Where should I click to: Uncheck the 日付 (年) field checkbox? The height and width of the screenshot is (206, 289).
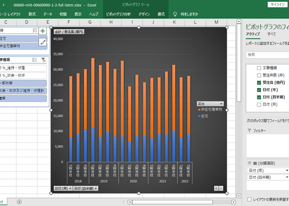[259, 90]
